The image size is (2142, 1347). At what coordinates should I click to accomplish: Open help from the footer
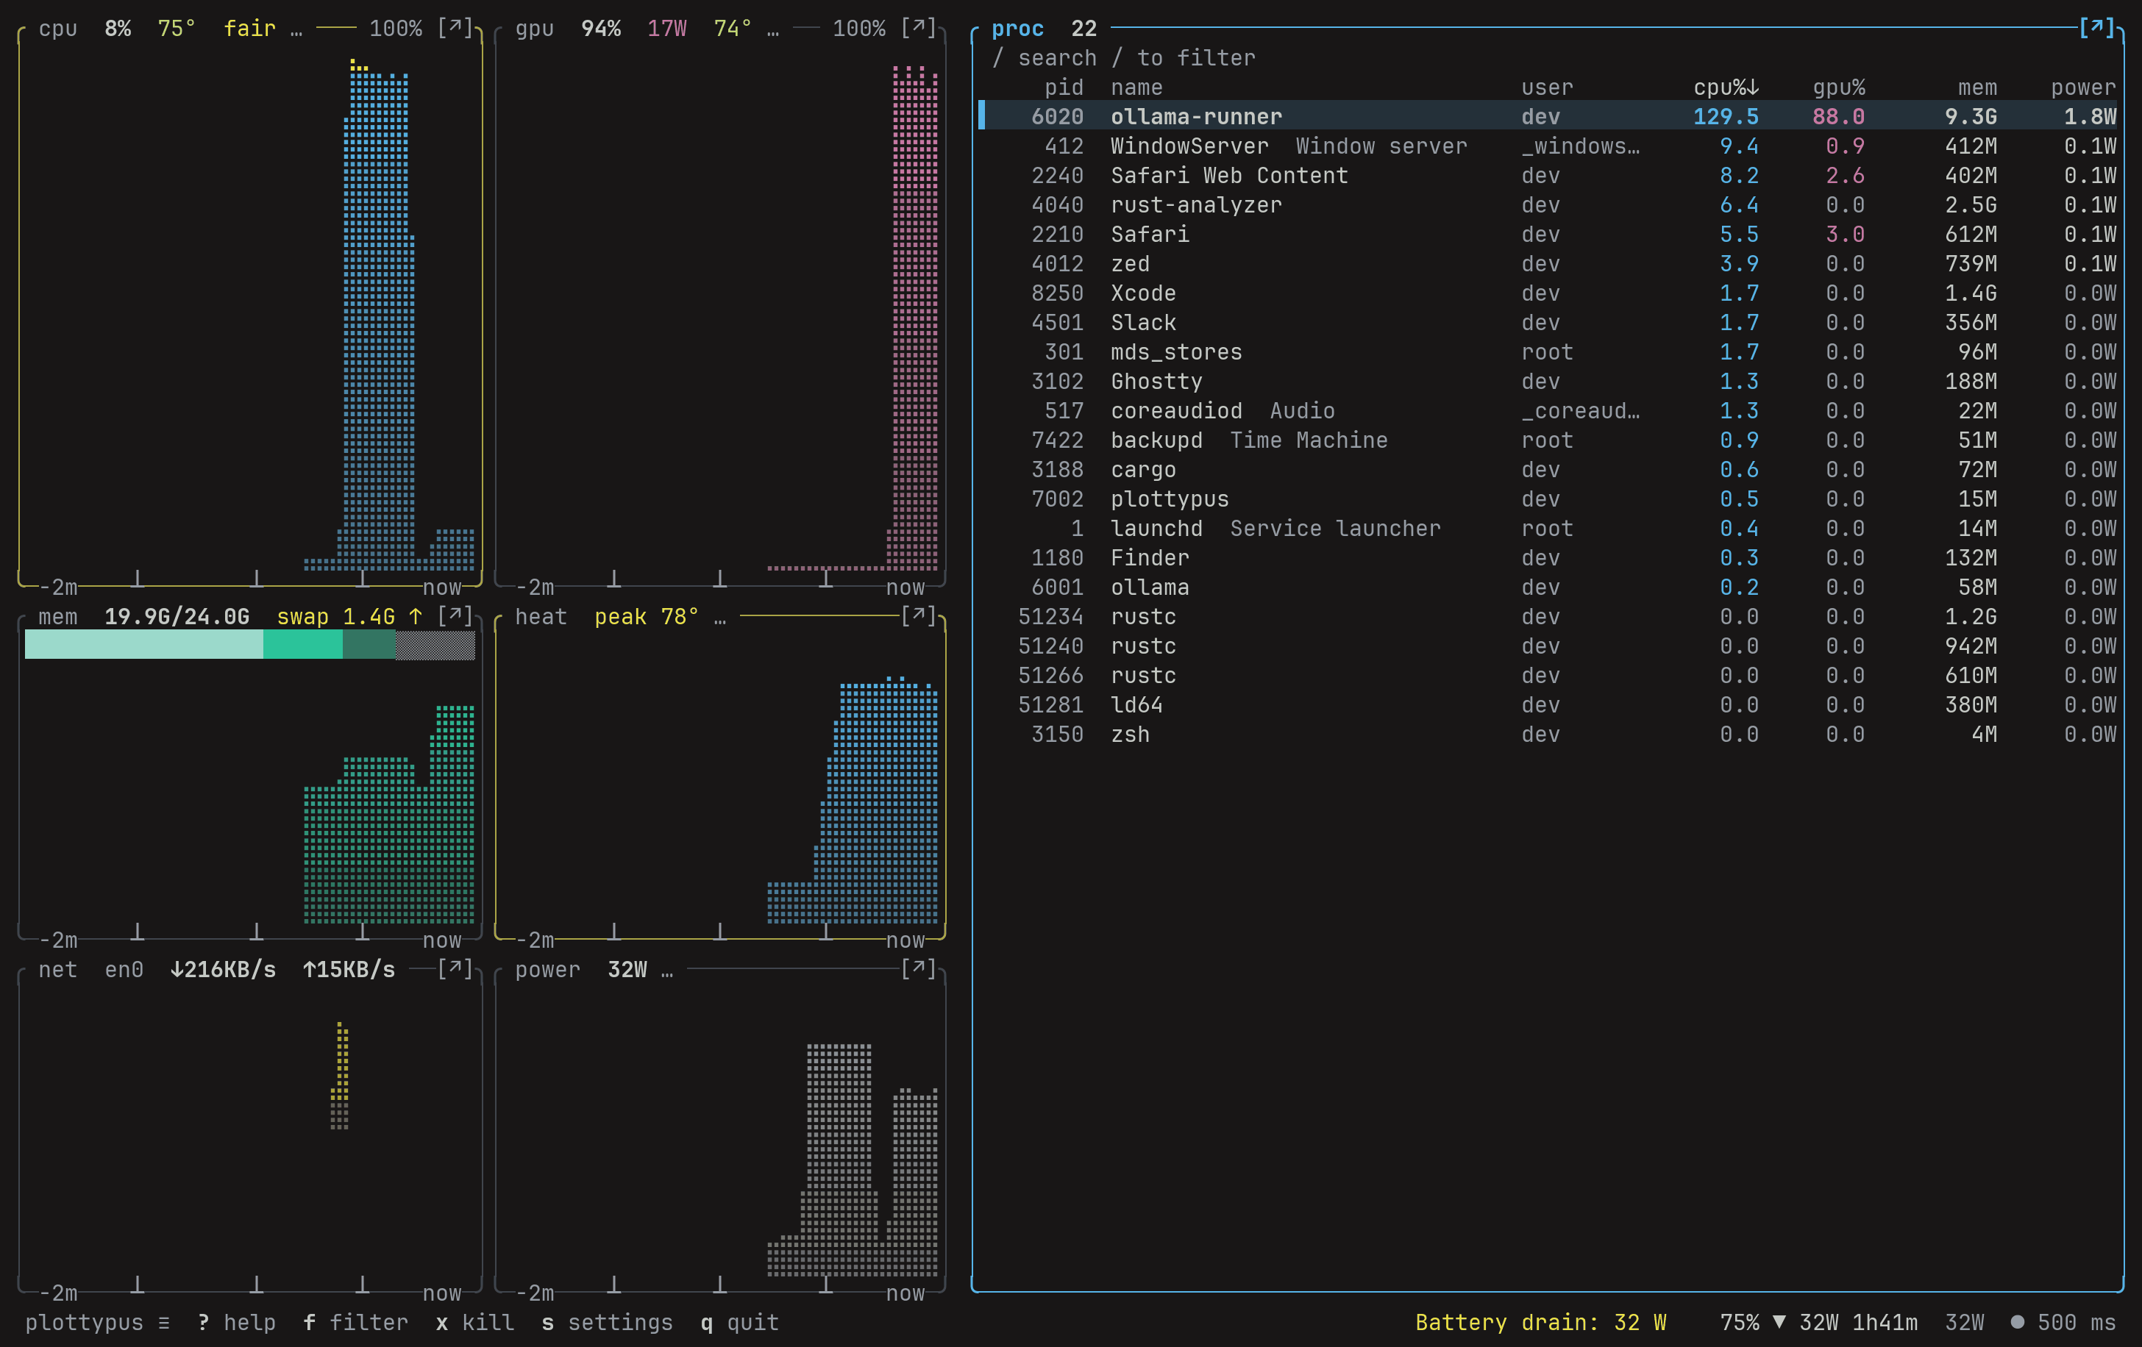(x=237, y=1322)
